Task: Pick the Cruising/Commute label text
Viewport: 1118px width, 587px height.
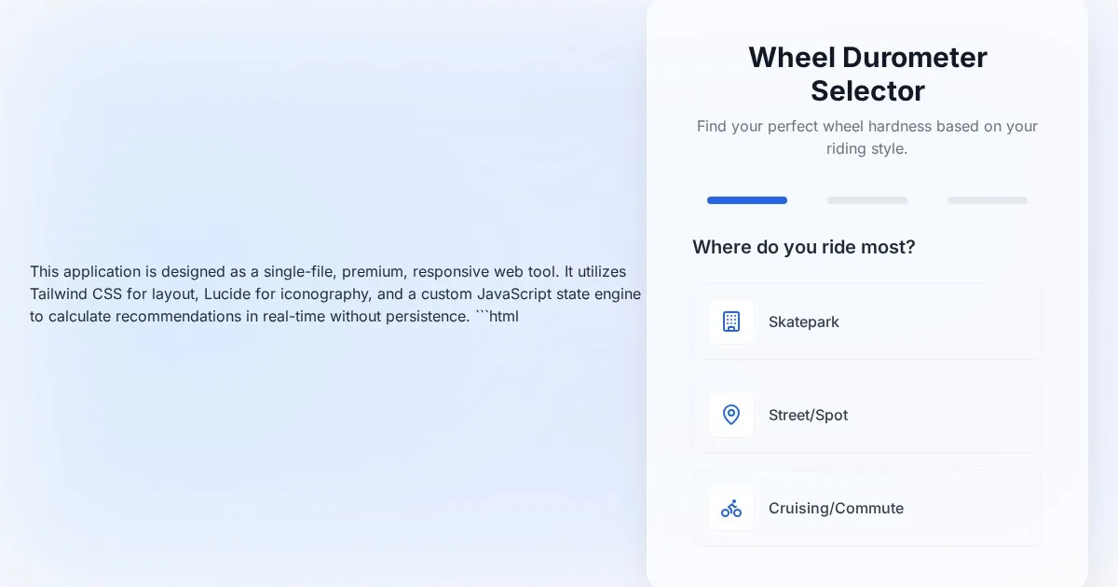Action: (x=836, y=508)
